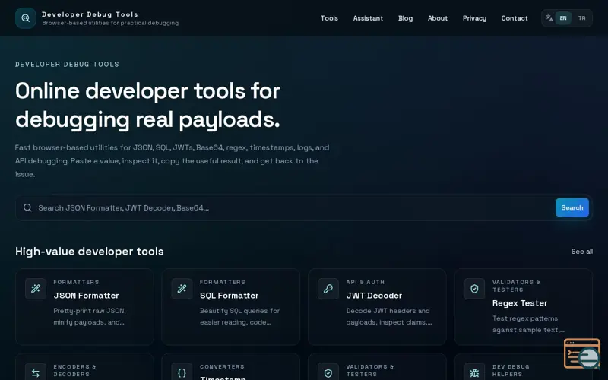Open the floating assistant chat widget
608x380 pixels.
(582, 353)
